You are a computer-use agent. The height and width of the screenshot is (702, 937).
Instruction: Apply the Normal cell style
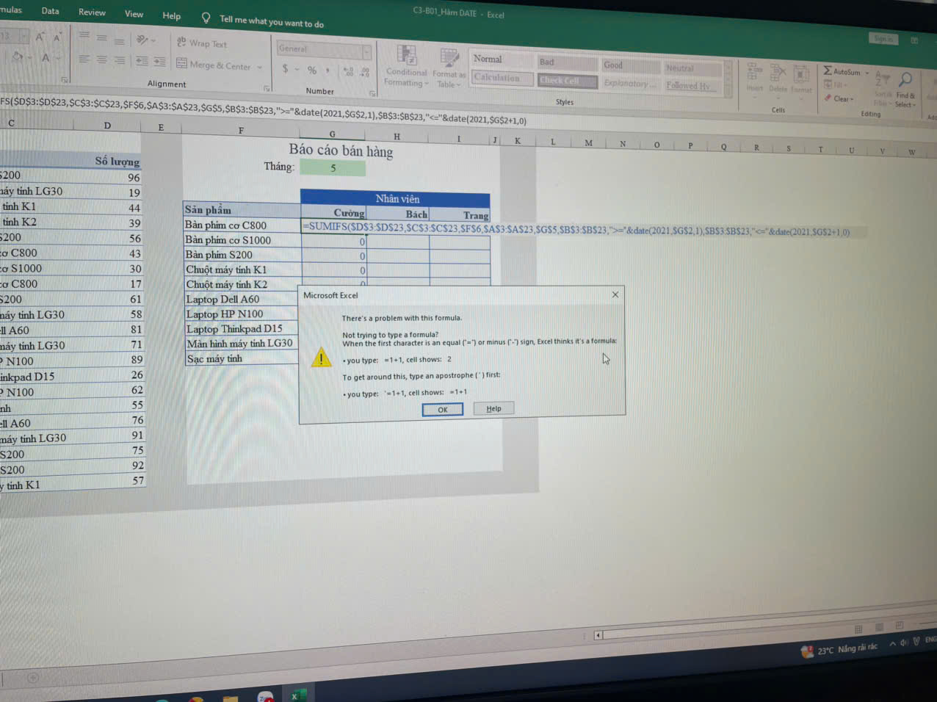[502, 59]
